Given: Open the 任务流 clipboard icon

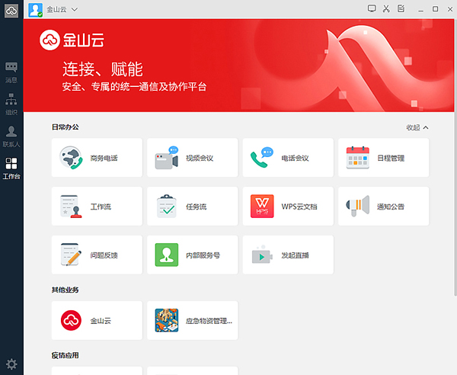Looking at the screenshot, I should 166,206.
